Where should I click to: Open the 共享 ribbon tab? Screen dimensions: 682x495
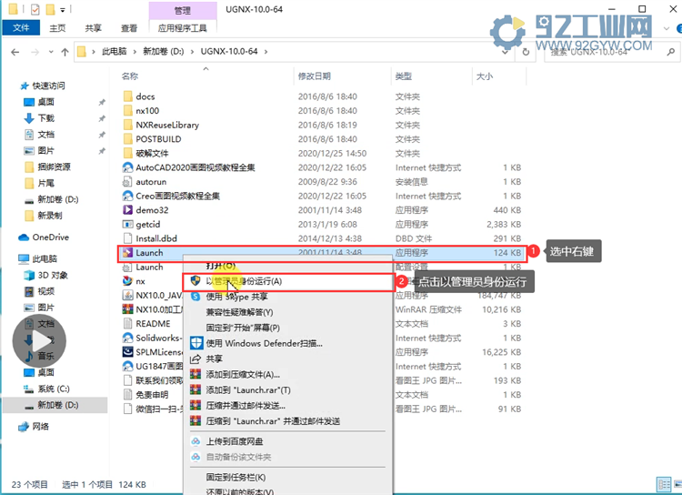point(93,28)
